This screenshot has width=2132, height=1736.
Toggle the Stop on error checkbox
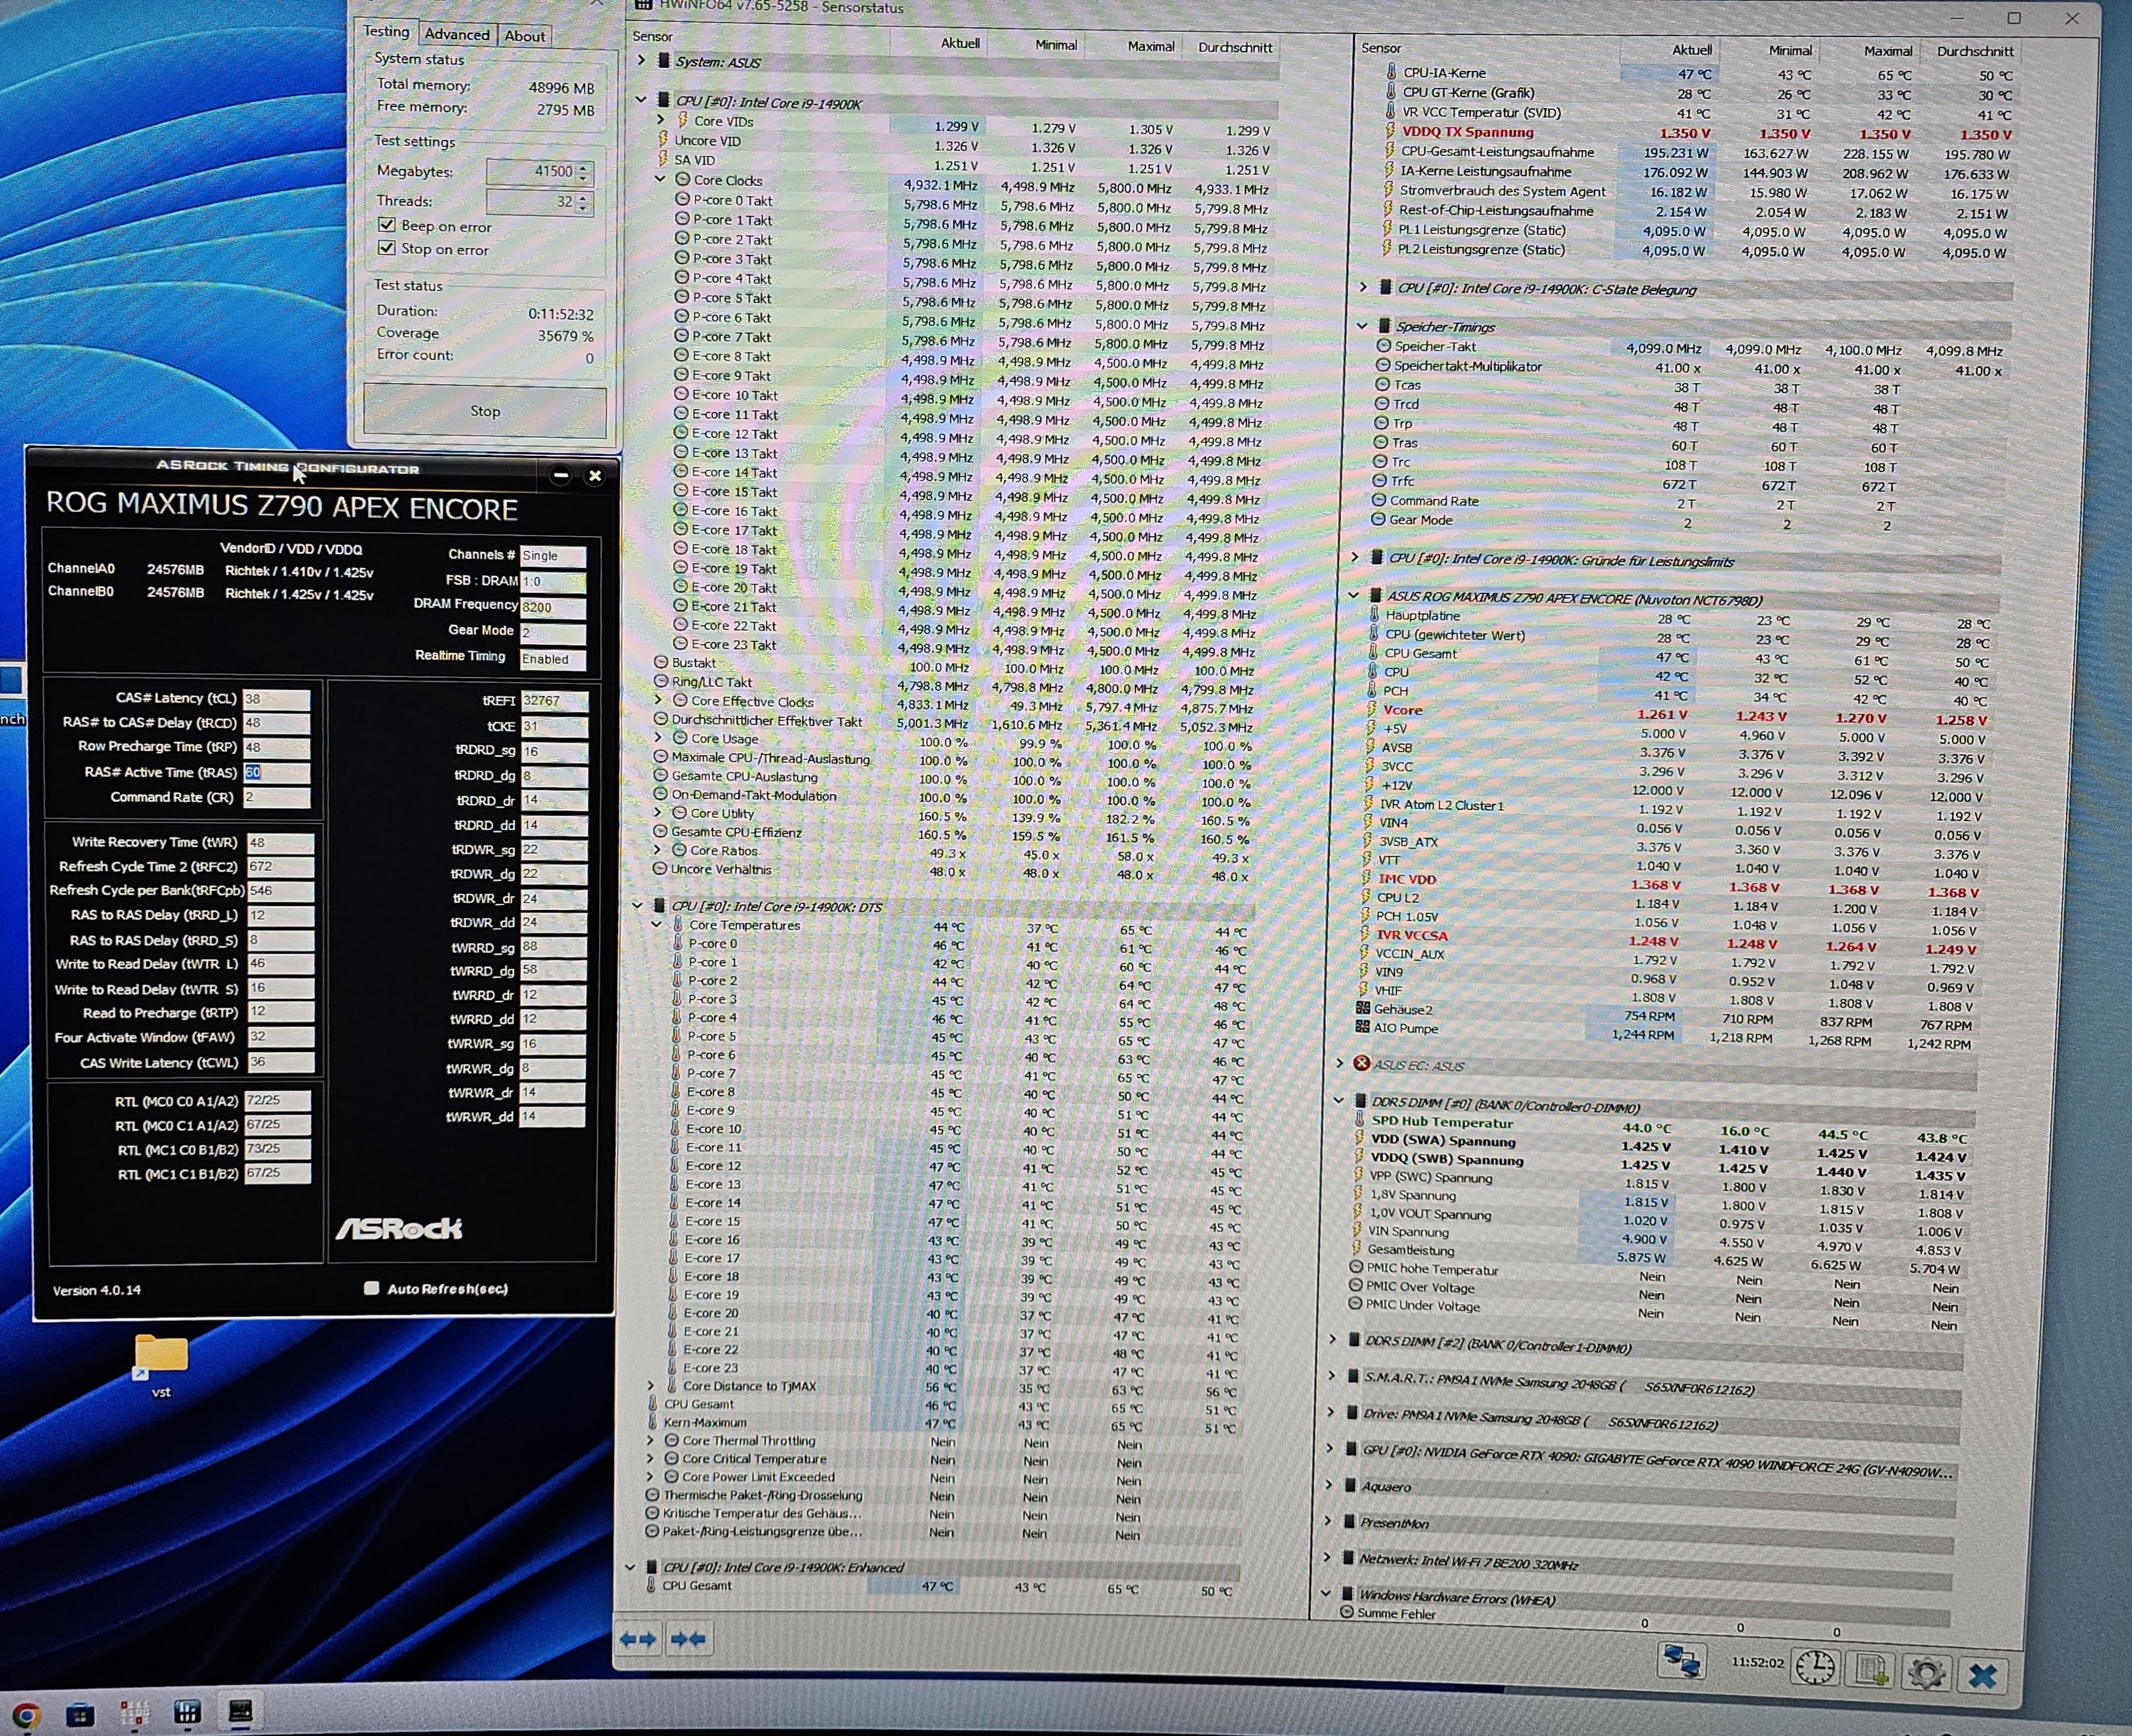pos(387,247)
